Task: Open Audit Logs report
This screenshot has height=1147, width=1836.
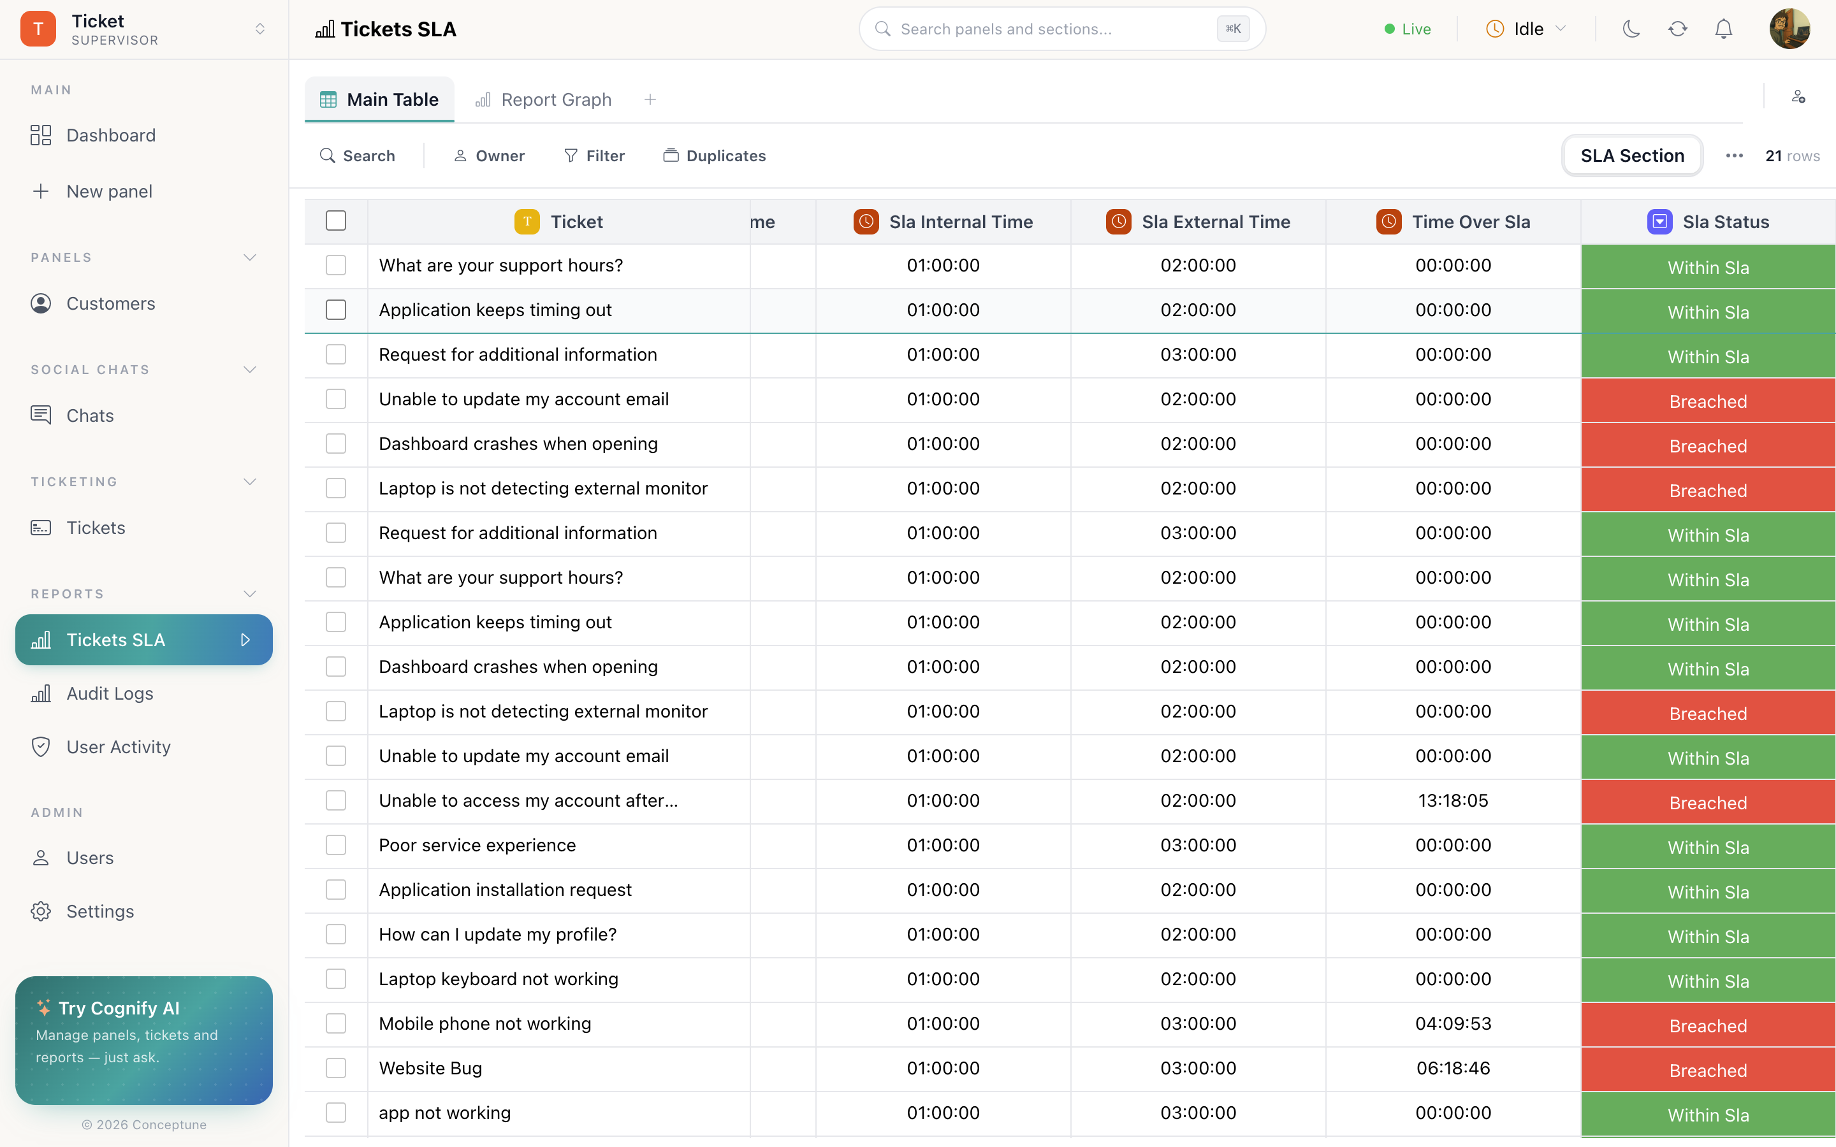Action: point(143,693)
